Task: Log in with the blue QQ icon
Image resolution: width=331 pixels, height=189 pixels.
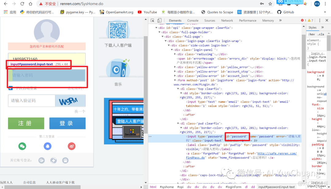Action: click(x=48, y=146)
